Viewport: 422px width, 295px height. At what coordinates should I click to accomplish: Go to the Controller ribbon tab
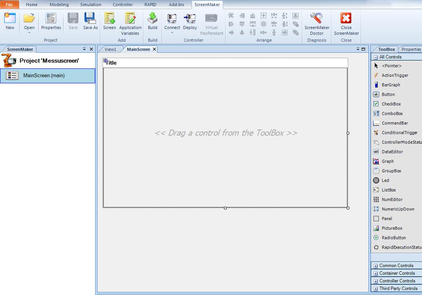tap(122, 5)
